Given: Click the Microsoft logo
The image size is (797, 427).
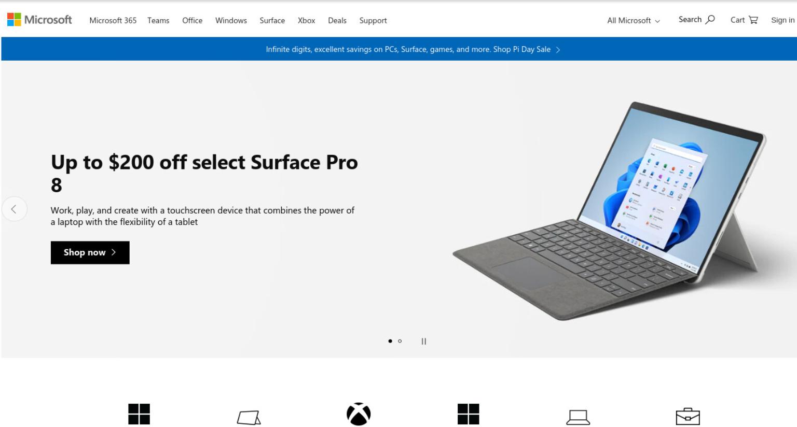Looking at the screenshot, I should [x=39, y=20].
